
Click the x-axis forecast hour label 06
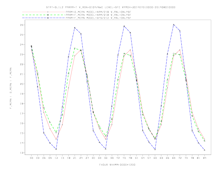(x=44, y=158)
